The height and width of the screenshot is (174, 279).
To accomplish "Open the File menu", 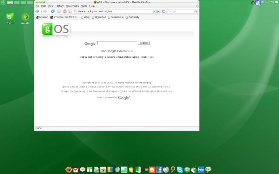I will [x=37, y=6].
